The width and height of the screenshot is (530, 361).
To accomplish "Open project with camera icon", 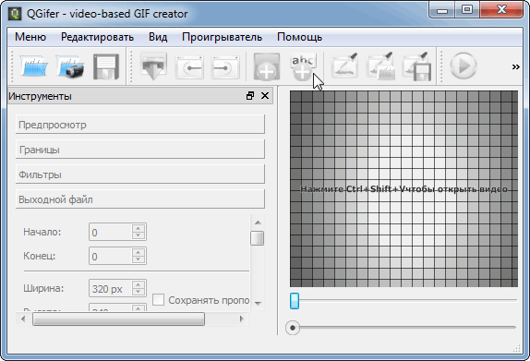I will (x=70, y=66).
